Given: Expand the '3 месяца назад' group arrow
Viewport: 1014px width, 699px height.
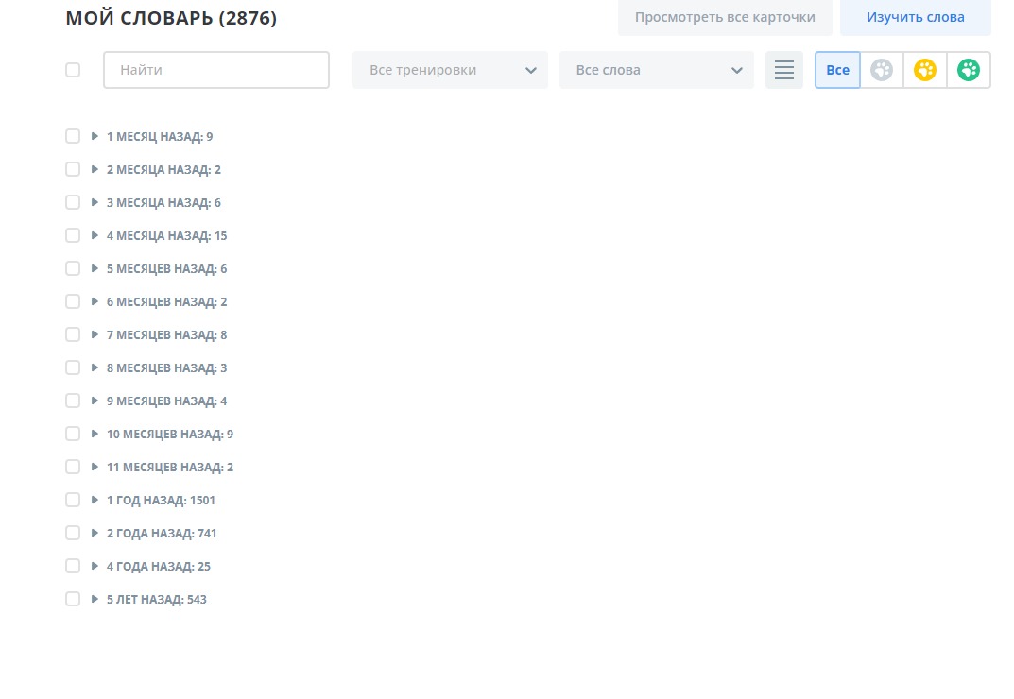Looking at the screenshot, I should tap(95, 202).
